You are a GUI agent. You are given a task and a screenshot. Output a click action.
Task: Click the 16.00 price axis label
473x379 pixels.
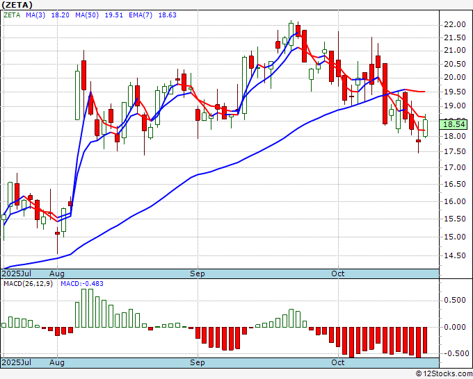coord(455,201)
